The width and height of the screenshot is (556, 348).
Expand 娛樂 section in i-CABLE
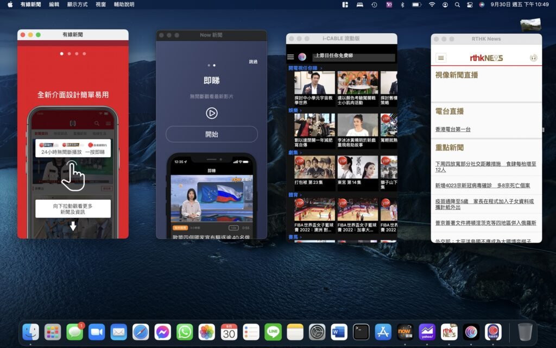click(295, 110)
